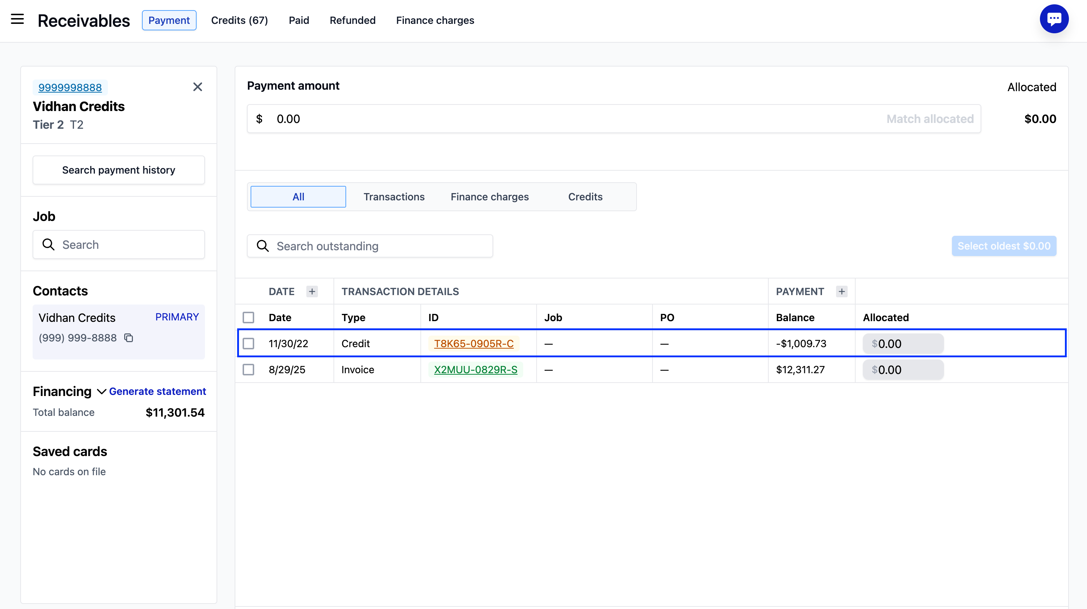Close the Vidhan Credits customer panel
This screenshot has height=609, width=1087.
point(197,87)
